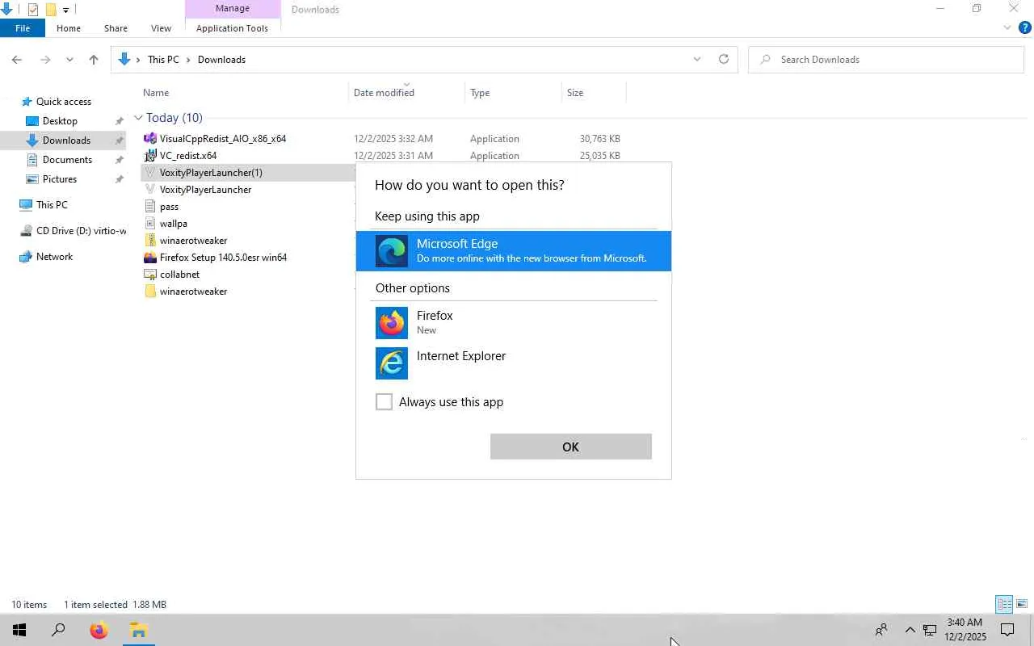Click This PC in the address bar

[x=163, y=60]
